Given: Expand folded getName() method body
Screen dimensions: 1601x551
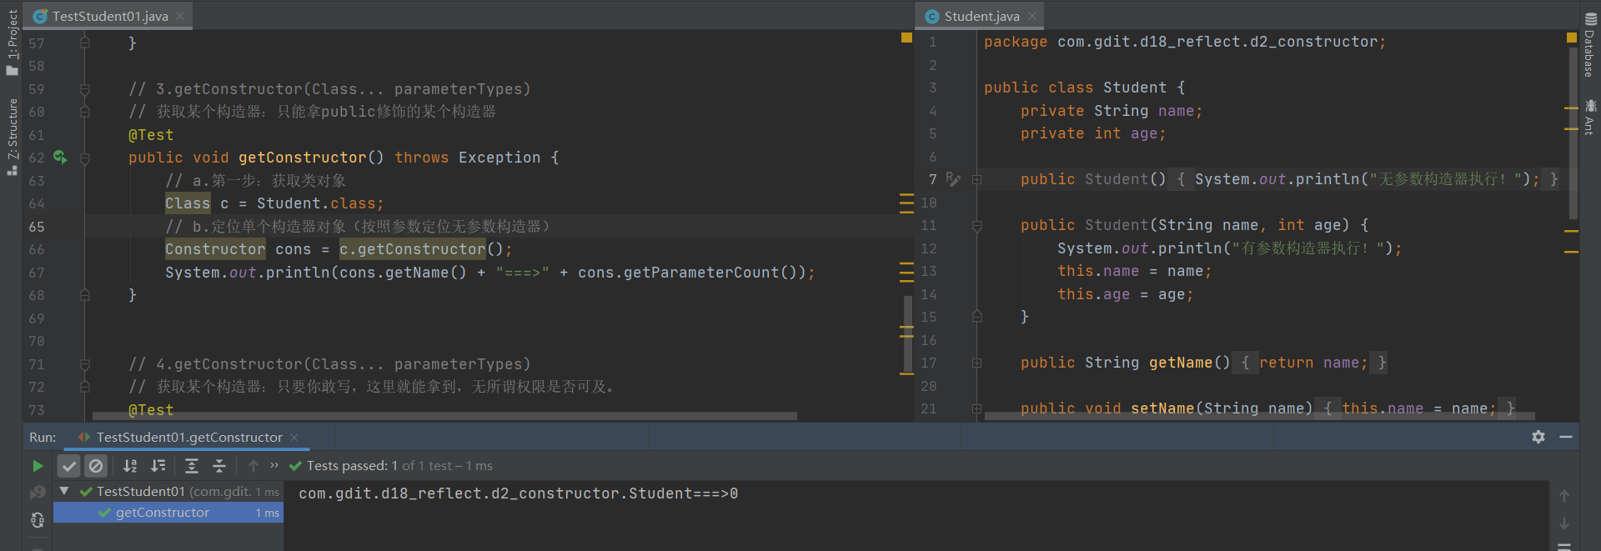Looking at the screenshot, I should click(976, 363).
